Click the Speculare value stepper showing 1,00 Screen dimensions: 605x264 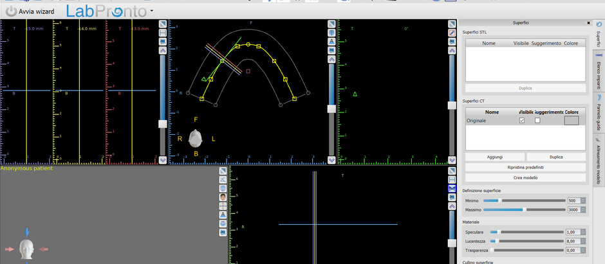583,232
